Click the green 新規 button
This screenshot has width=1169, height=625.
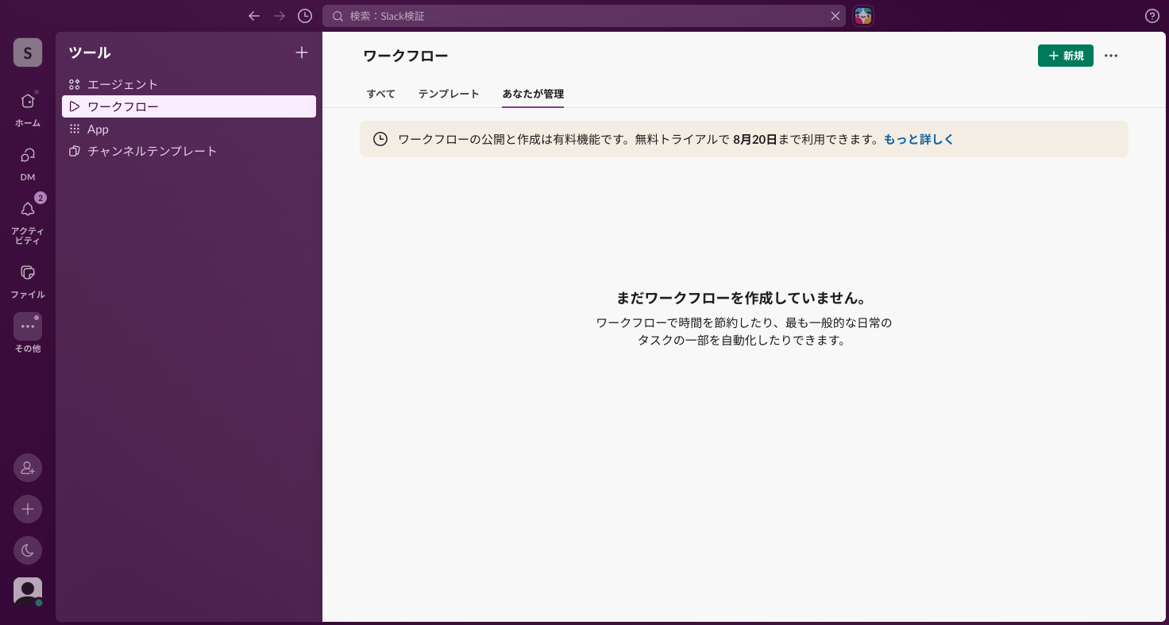click(1066, 56)
